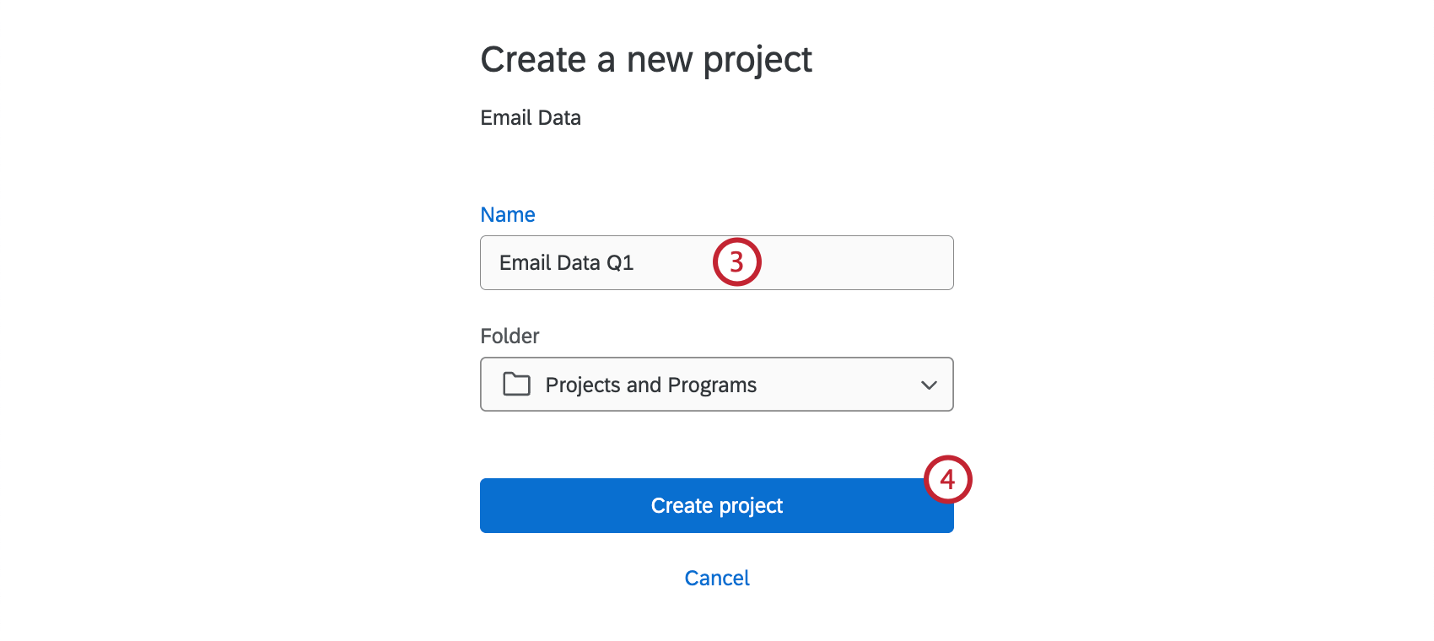Click the blue Name label

[507, 214]
